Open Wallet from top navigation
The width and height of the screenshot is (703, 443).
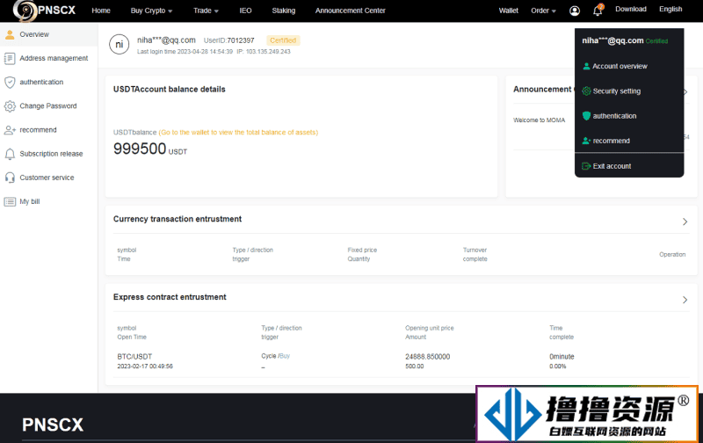[509, 11]
